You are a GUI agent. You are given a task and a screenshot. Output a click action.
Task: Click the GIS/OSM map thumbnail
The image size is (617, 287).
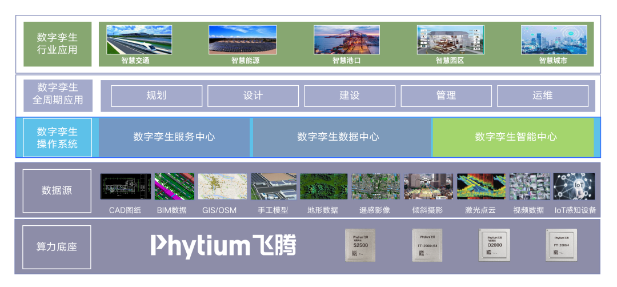pyautogui.click(x=222, y=186)
